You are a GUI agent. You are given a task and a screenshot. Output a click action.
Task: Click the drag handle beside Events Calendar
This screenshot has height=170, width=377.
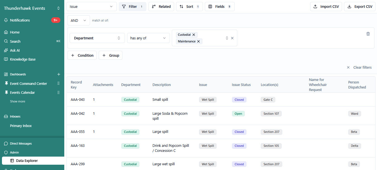point(58,92)
